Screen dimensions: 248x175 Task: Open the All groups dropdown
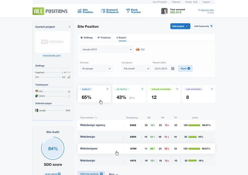pos(96,68)
